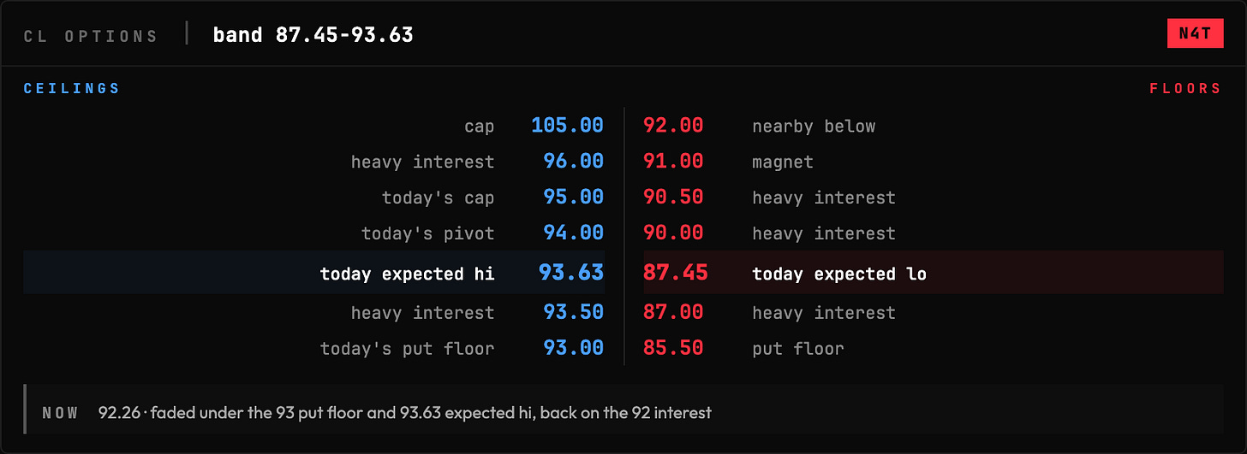Screen dimensions: 1247x454
Task: Open the FLOORS column heading
Action: (1185, 89)
